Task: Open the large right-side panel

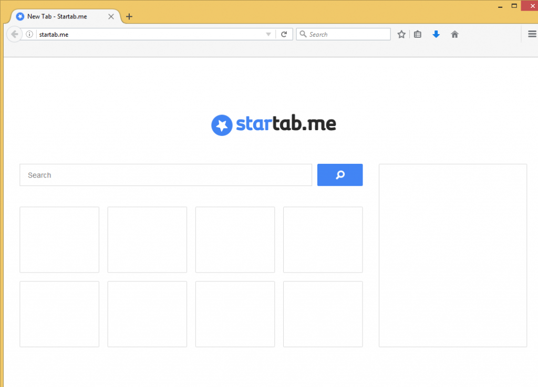Action: 452,255
